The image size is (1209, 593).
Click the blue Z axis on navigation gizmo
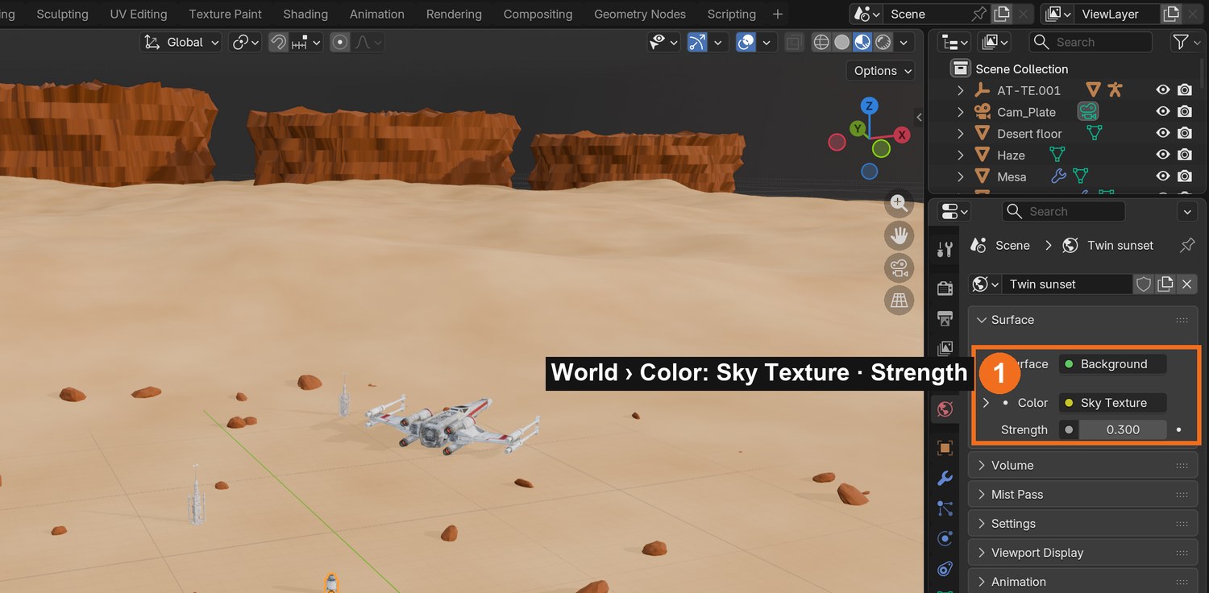pyautogui.click(x=869, y=106)
